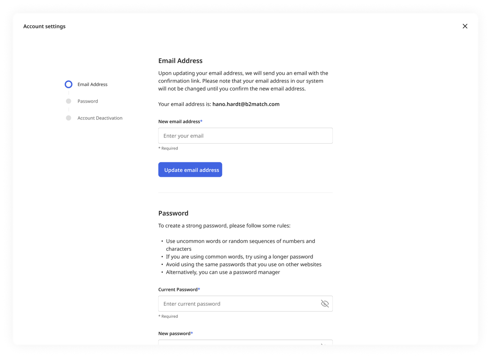Image resolution: width=491 pixels, height=358 pixels.
Task: Click the Email Address step circle
Action: pos(69,84)
